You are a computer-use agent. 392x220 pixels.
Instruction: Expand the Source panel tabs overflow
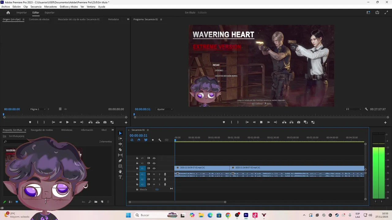pyautogui.click(x=128, y=19)
